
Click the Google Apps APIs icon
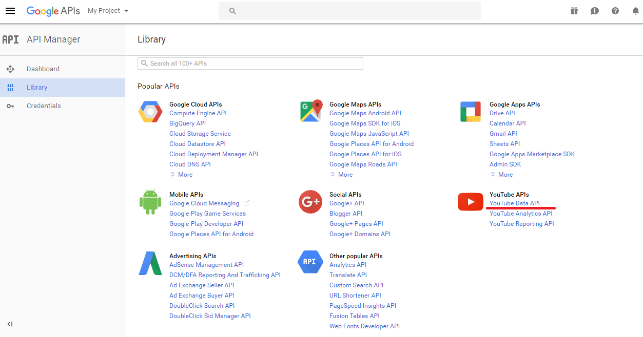[471, 112]
